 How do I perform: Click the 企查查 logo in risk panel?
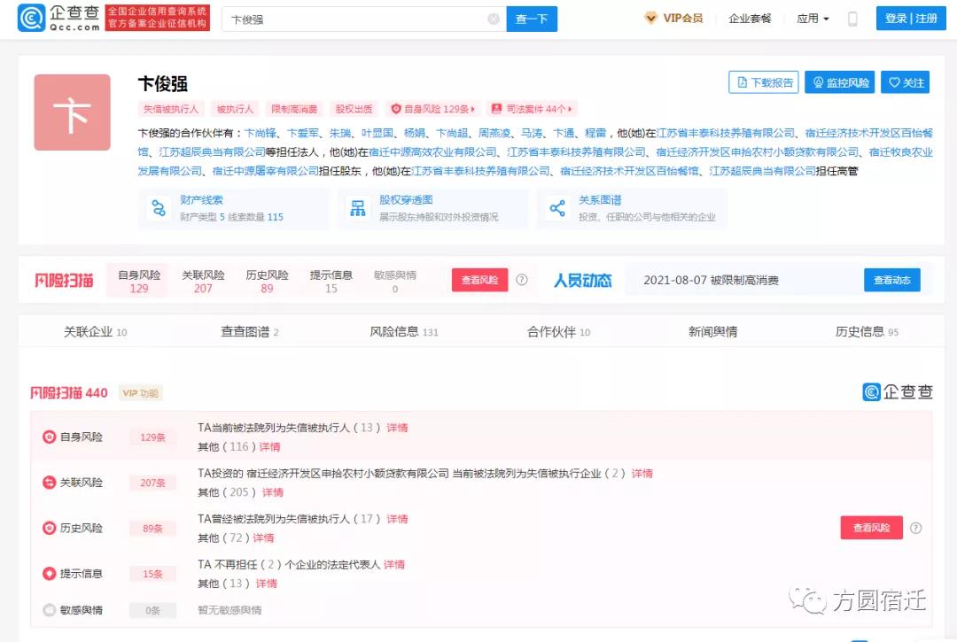pos(897,392)
